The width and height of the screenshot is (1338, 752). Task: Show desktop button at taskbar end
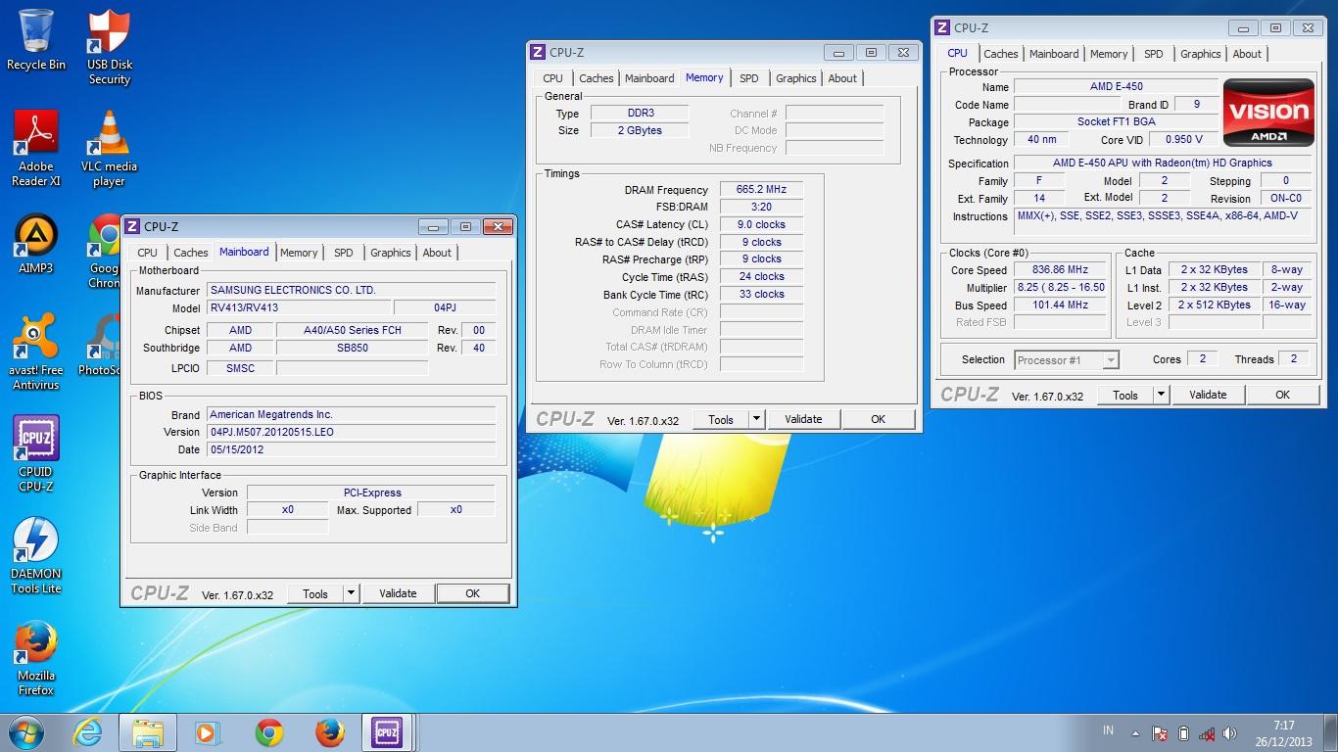1331,732
